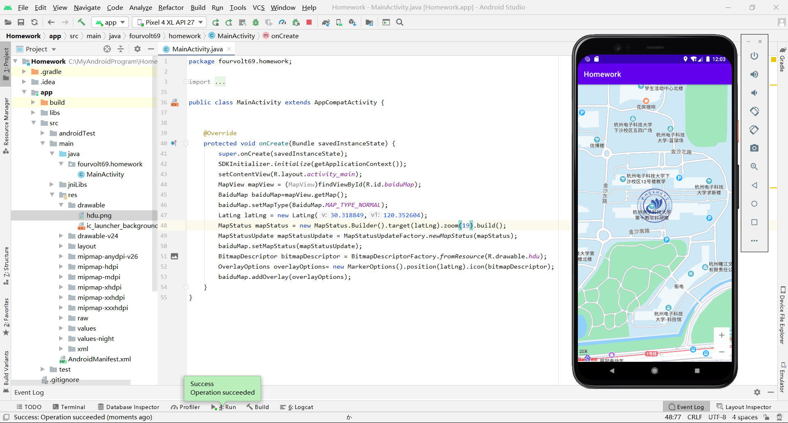Click the onCreate breadcrumb
Image resolution: width=788 pixels, height=423 pixels.
point(285,36)
